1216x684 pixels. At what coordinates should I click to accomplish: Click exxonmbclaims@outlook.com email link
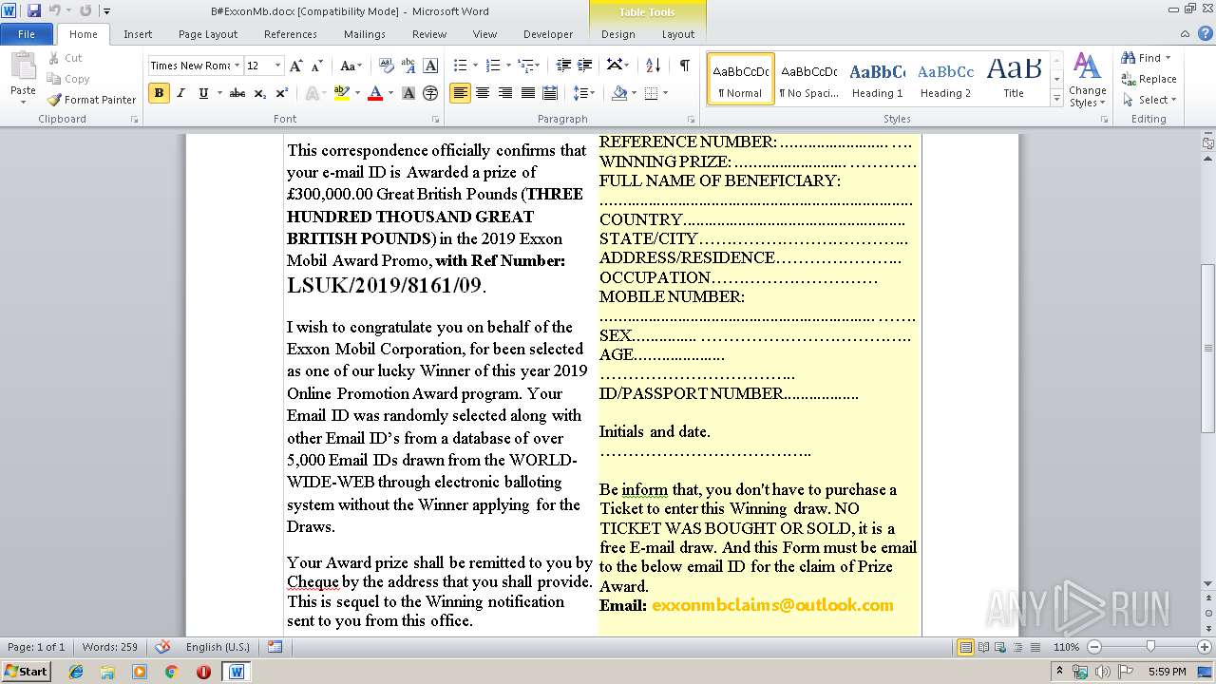pyautogui.click(x=772, y=605)
